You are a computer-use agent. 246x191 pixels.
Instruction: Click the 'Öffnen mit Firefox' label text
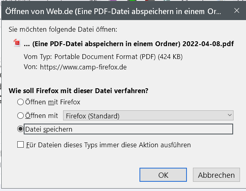pos(53,102)
